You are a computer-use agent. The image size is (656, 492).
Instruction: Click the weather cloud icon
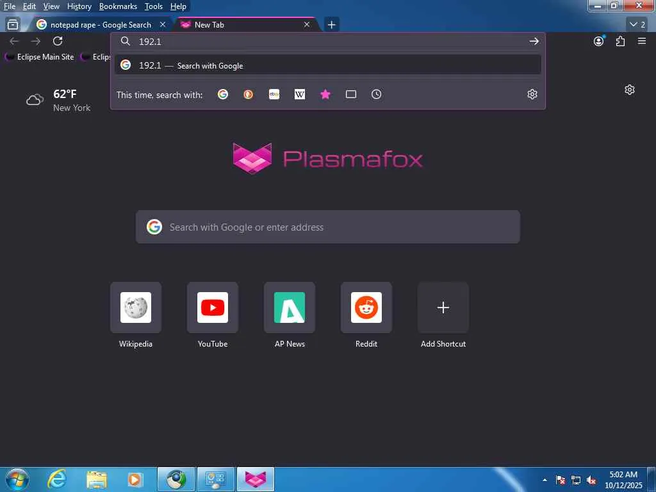point(35,100)
